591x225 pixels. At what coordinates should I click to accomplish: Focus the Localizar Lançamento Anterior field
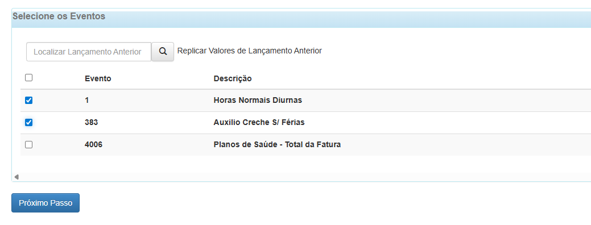[x=89, y=52]
